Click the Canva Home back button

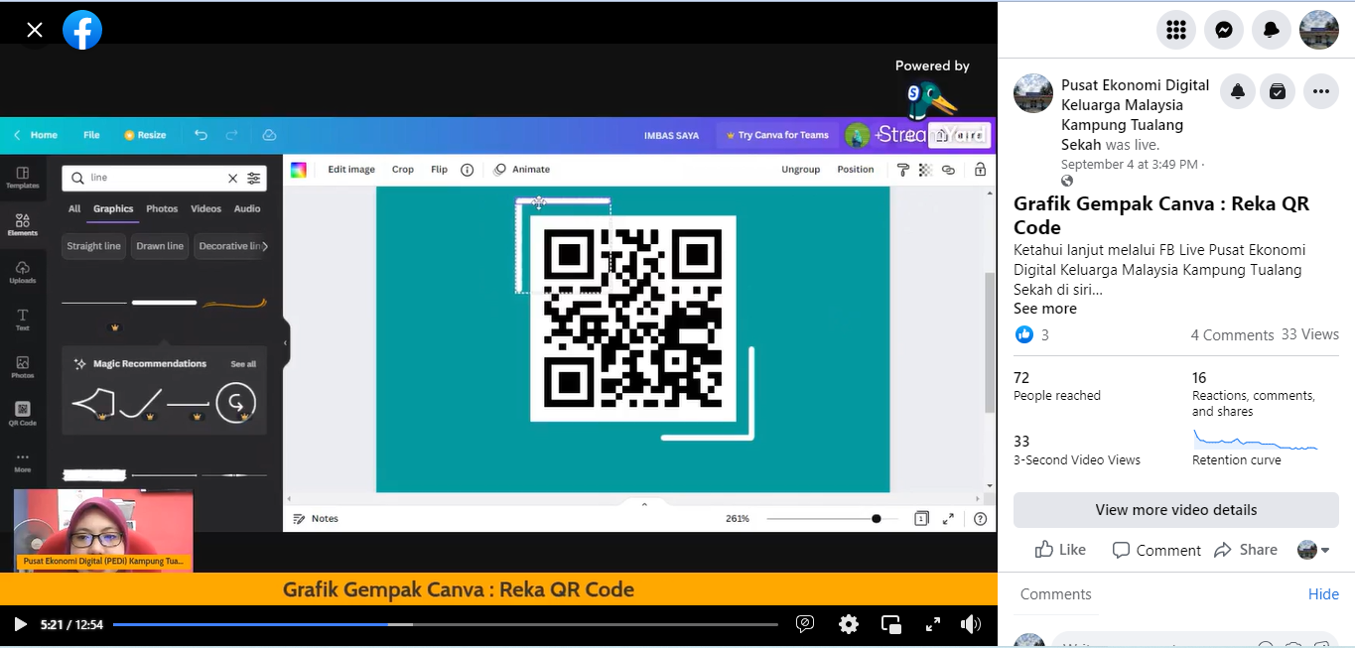coord(35,135)
